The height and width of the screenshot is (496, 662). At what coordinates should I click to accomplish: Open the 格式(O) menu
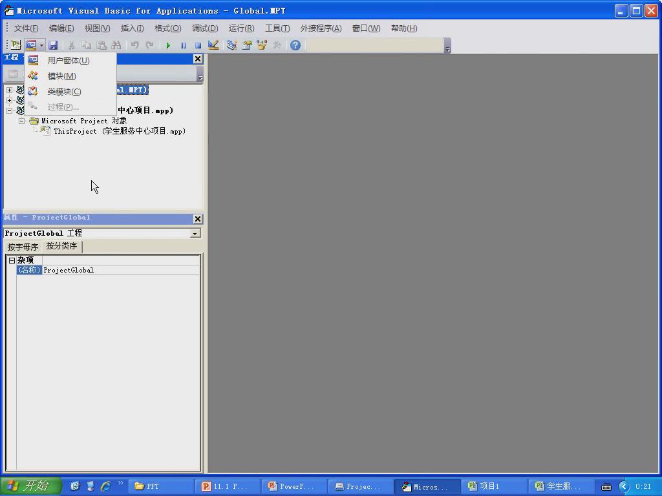coord(167,28)
